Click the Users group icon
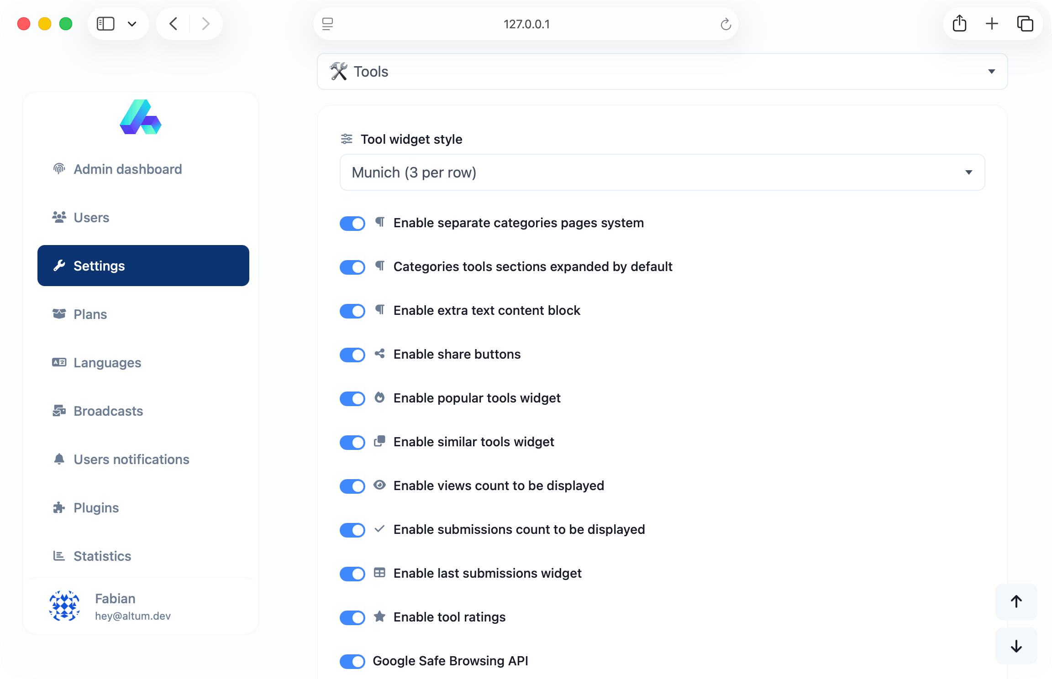 (x=59, y=217)
